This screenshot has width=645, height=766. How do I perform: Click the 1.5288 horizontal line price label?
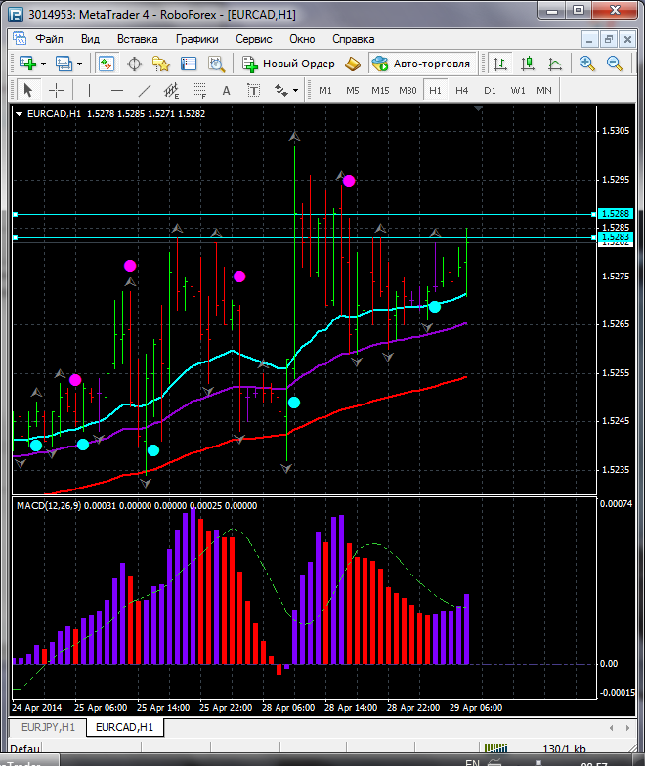tap(616, 213)
